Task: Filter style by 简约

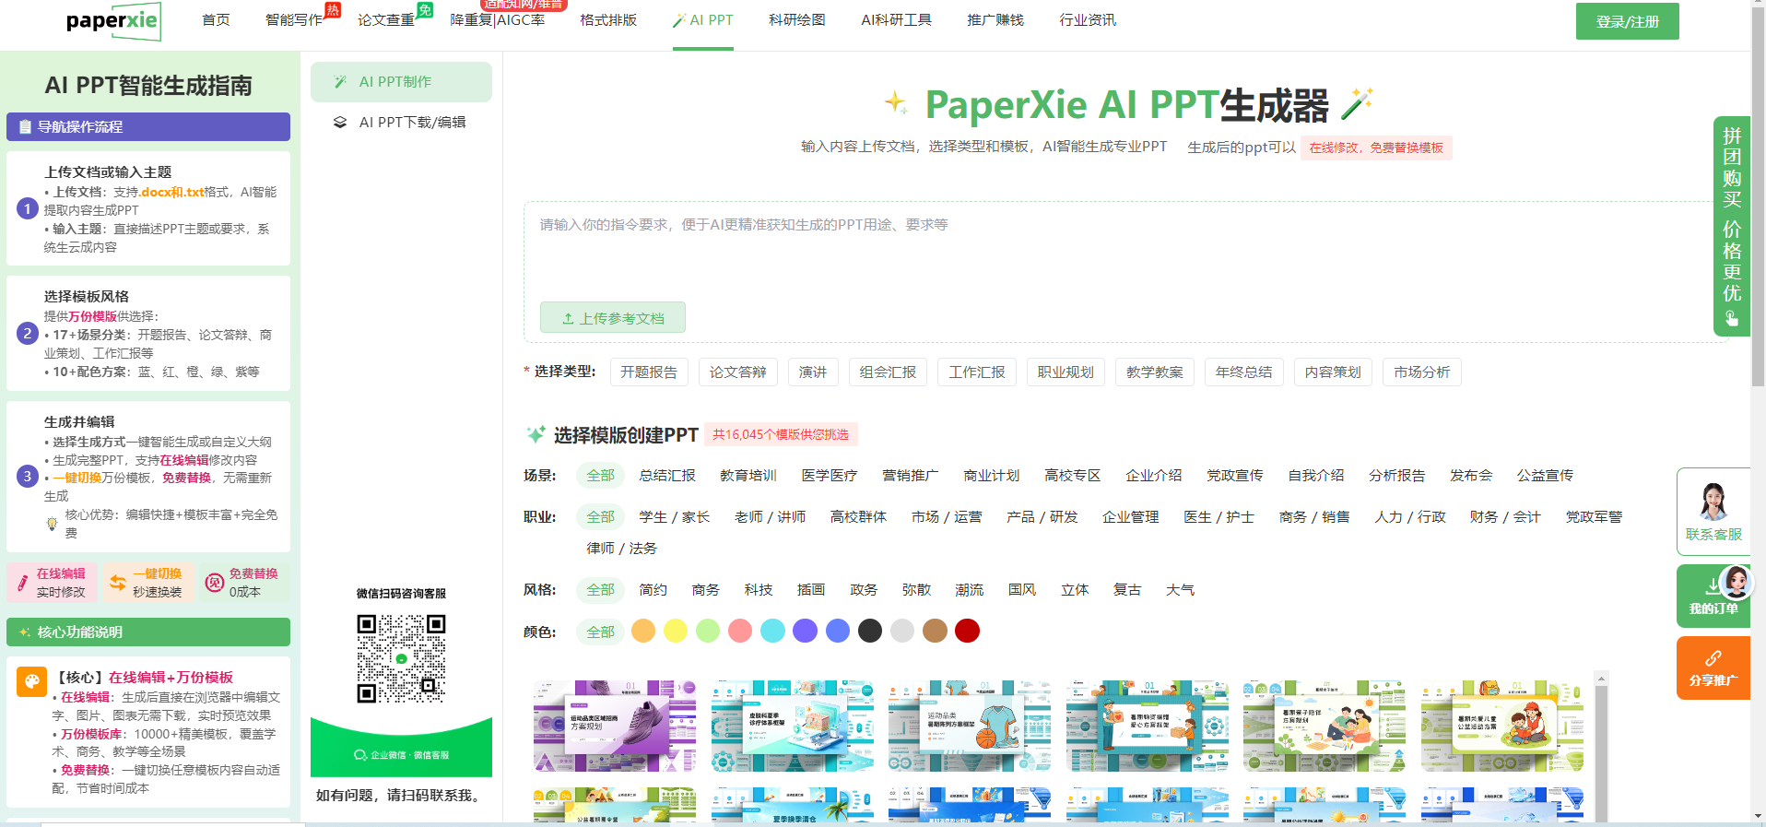Action: click(653, 590)
